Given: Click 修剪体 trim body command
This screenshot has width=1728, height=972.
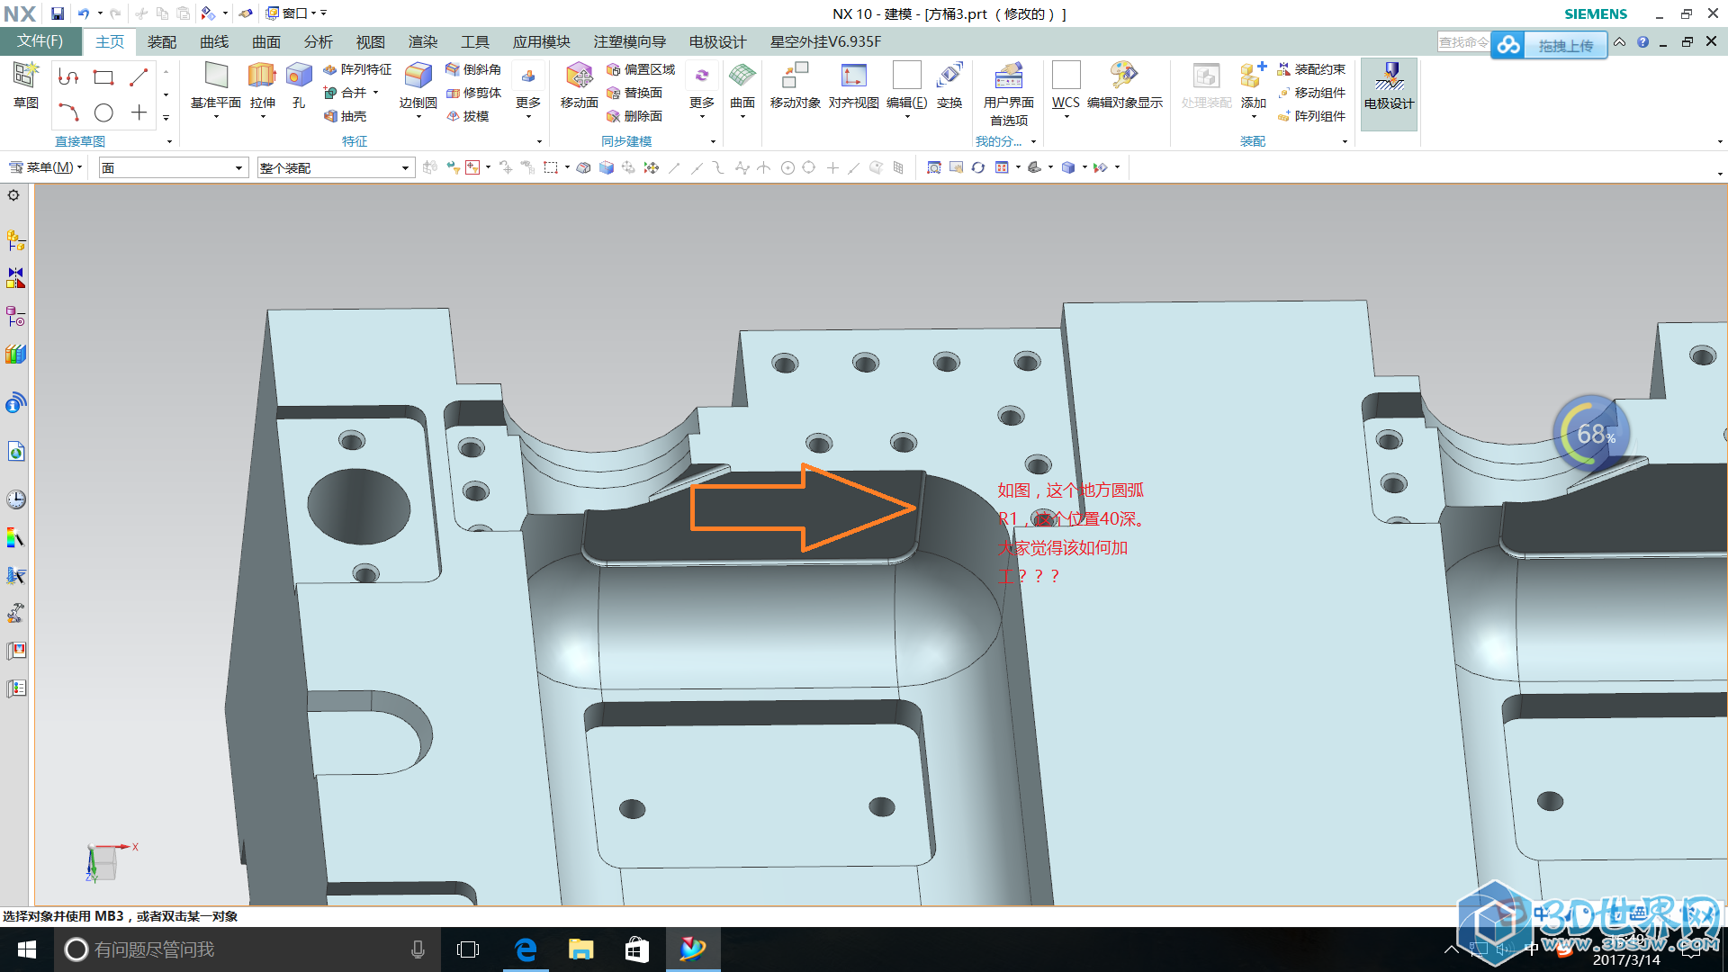Looking at the screenshot, I should pos(473,93).
